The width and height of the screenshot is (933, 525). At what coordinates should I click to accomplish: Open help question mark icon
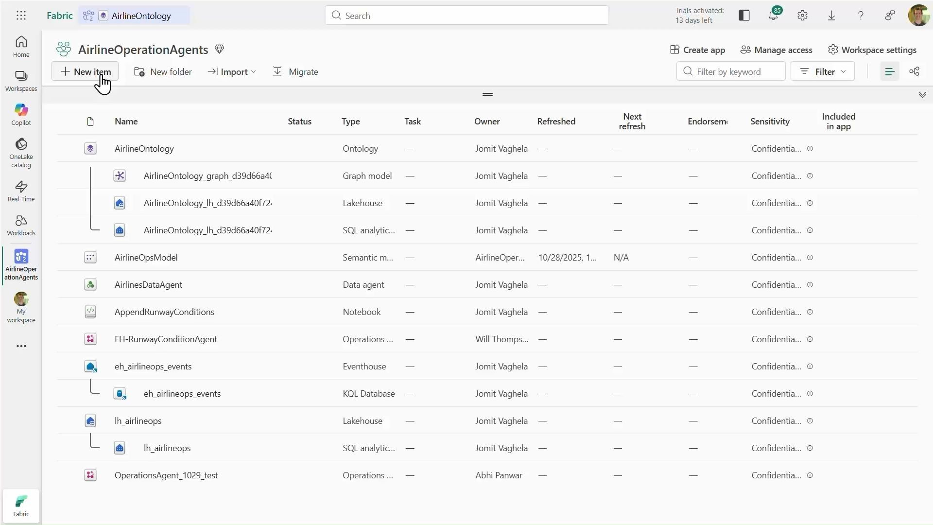point(861,16)
